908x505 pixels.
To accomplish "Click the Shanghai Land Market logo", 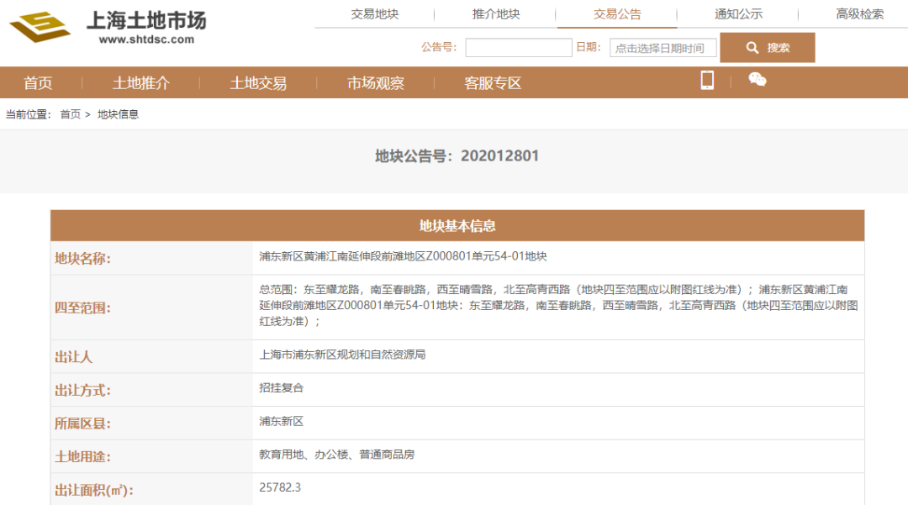I will (x=40, y=28).
